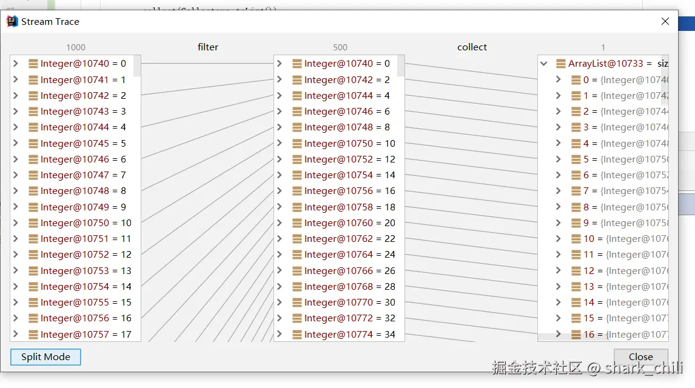
Task: Click the 500 element count header
Action: coord(340,47)
